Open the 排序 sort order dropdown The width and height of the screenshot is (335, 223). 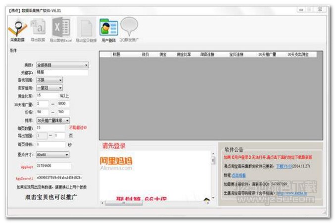[52, 120]
